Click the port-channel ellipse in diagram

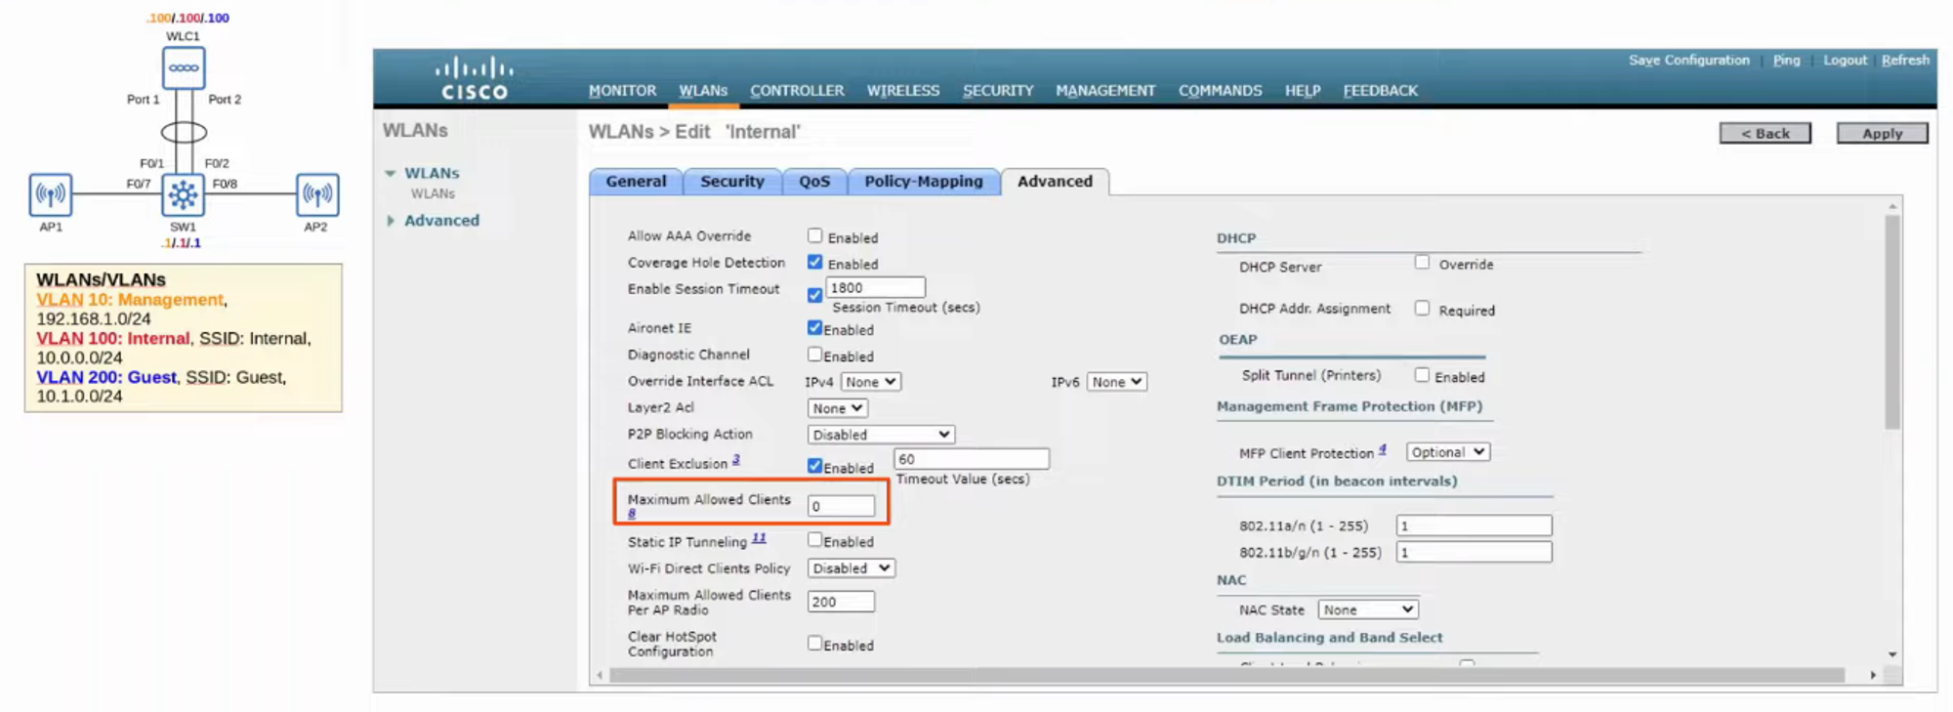coord(184,132)
